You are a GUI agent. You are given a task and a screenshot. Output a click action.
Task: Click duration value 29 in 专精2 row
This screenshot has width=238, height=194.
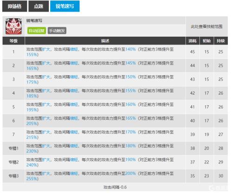point(221,162)
